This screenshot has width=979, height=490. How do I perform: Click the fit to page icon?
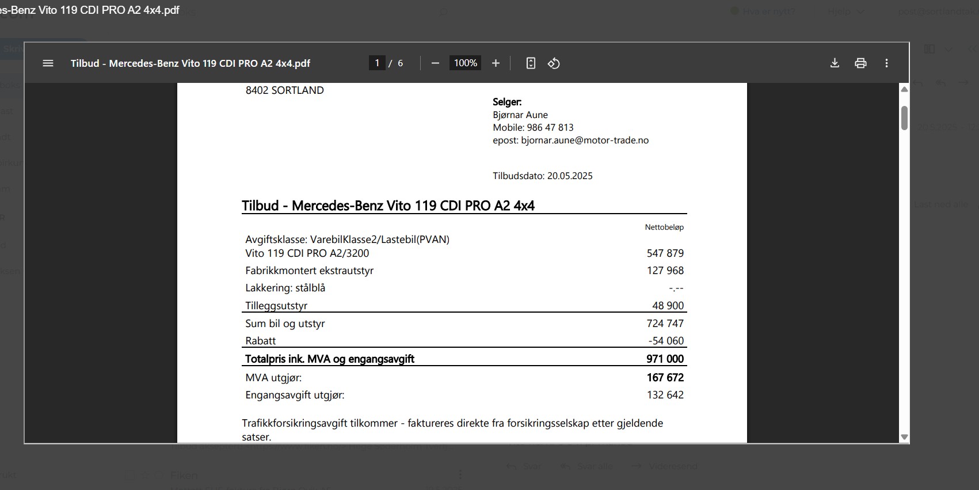[531, 63]
